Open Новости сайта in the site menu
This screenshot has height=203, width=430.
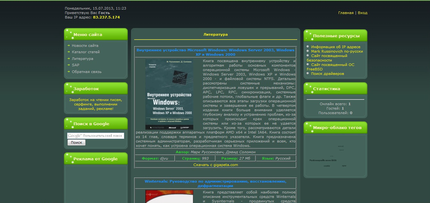pos(85,46)
